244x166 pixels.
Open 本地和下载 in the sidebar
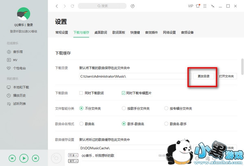point(18,87)
